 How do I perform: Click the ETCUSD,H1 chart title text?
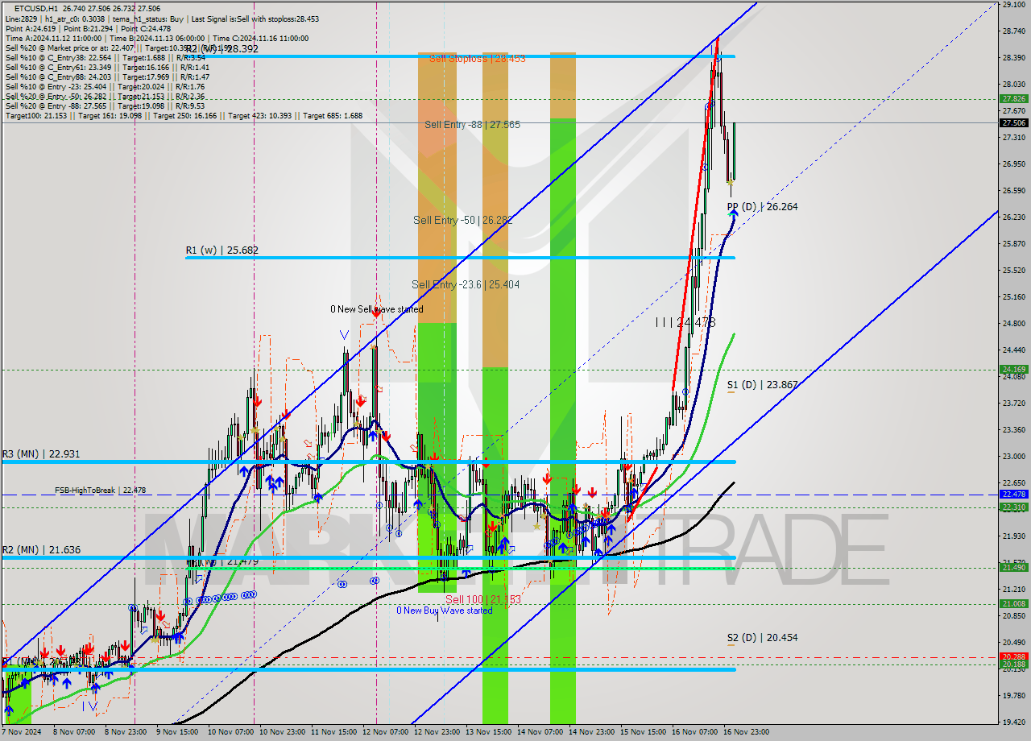pyautogui.click(x=35, y=7)
